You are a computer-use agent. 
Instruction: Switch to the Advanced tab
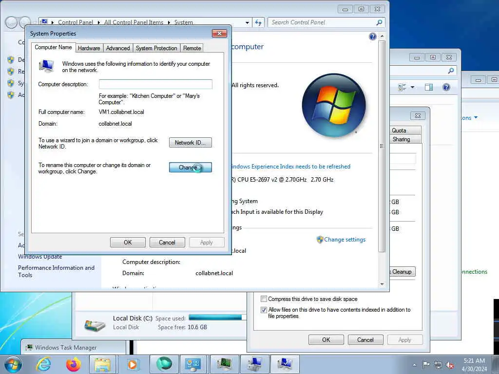(118, 48)
